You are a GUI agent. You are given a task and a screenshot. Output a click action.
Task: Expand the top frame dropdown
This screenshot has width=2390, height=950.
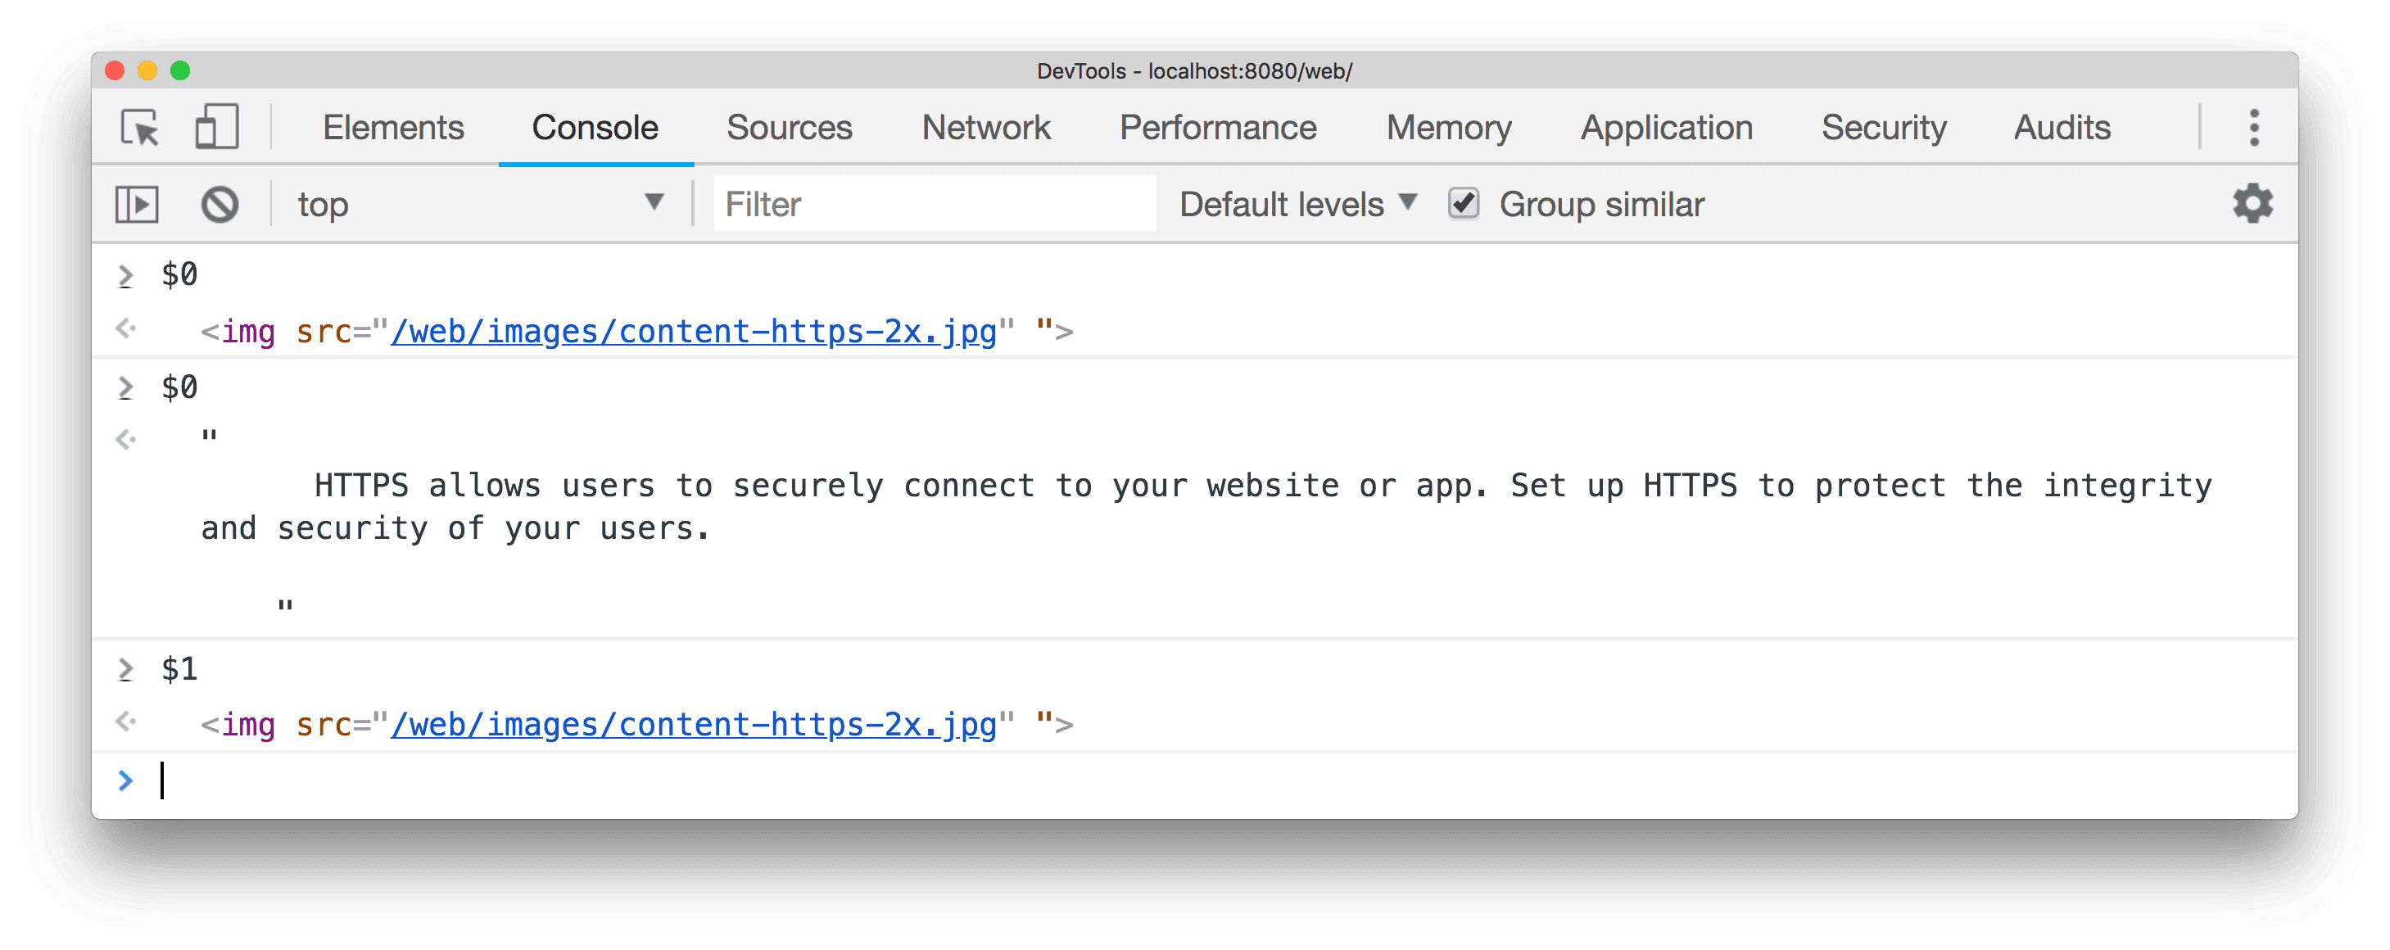tap(655, 205)
